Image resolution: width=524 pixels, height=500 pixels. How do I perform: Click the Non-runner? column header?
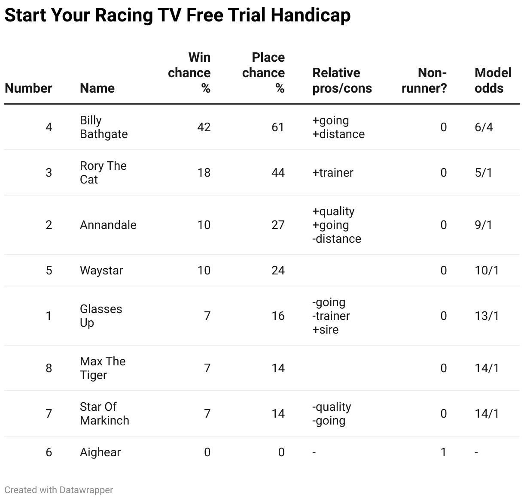(x=423, y=80)
